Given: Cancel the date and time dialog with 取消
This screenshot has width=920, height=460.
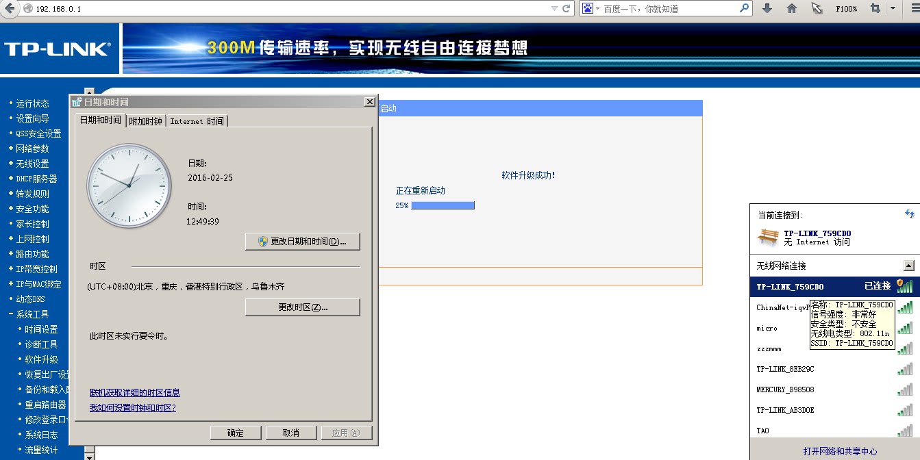Looking at the screenshot, I should pyautogui.click(x=291, y=433).
